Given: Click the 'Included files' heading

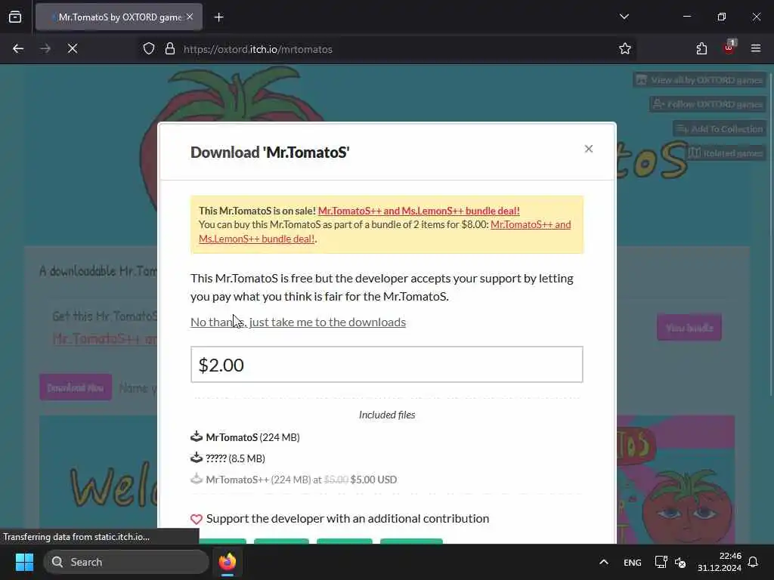Looking at the screenshot, I should [x=387, y=415].
